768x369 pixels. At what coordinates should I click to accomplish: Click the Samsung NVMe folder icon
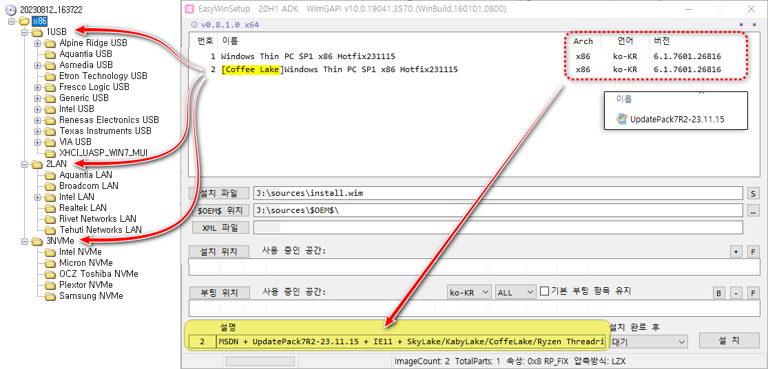pyautogui.click(x=50, y=295)
